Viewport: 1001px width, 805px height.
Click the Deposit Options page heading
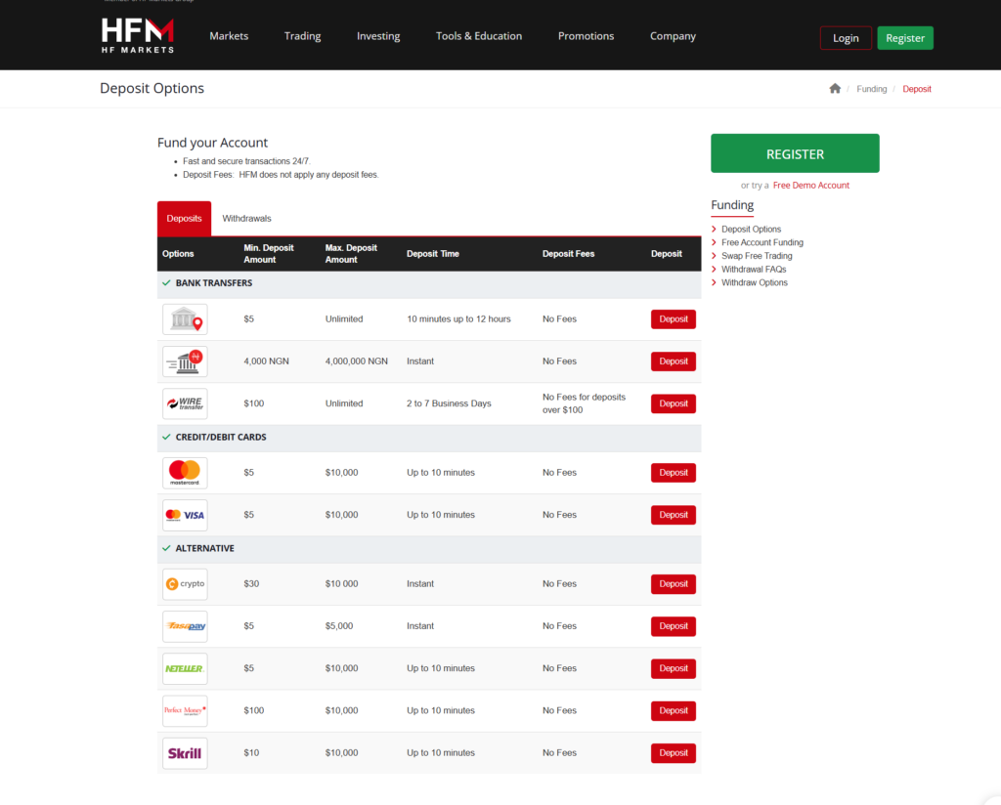[152, 89]
